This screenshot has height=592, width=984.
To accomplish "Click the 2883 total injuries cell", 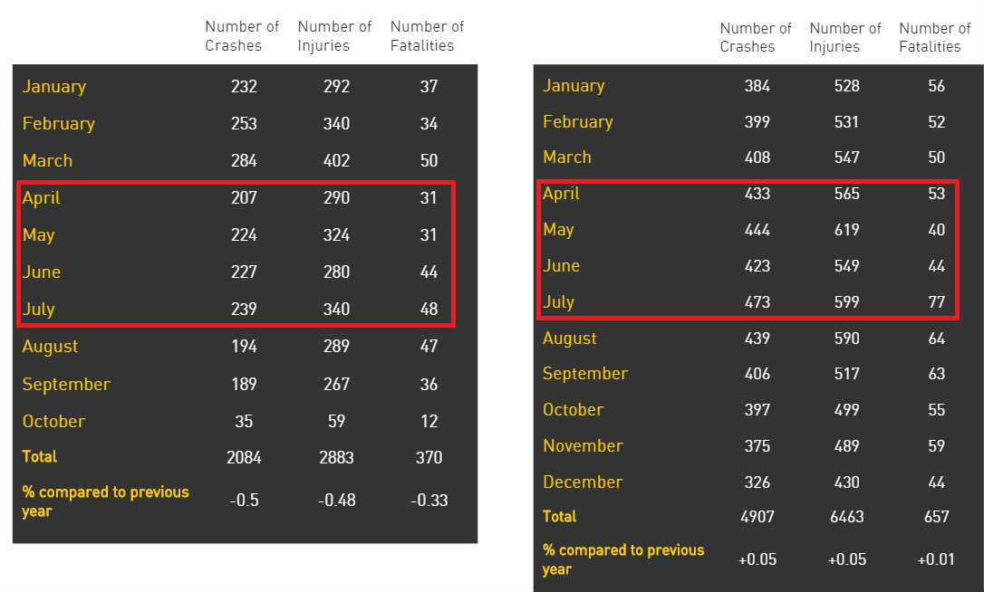I will 336,457.
